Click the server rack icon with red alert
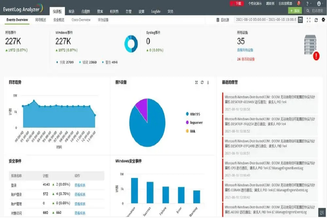The image size is (327, 218). (311, 47)
